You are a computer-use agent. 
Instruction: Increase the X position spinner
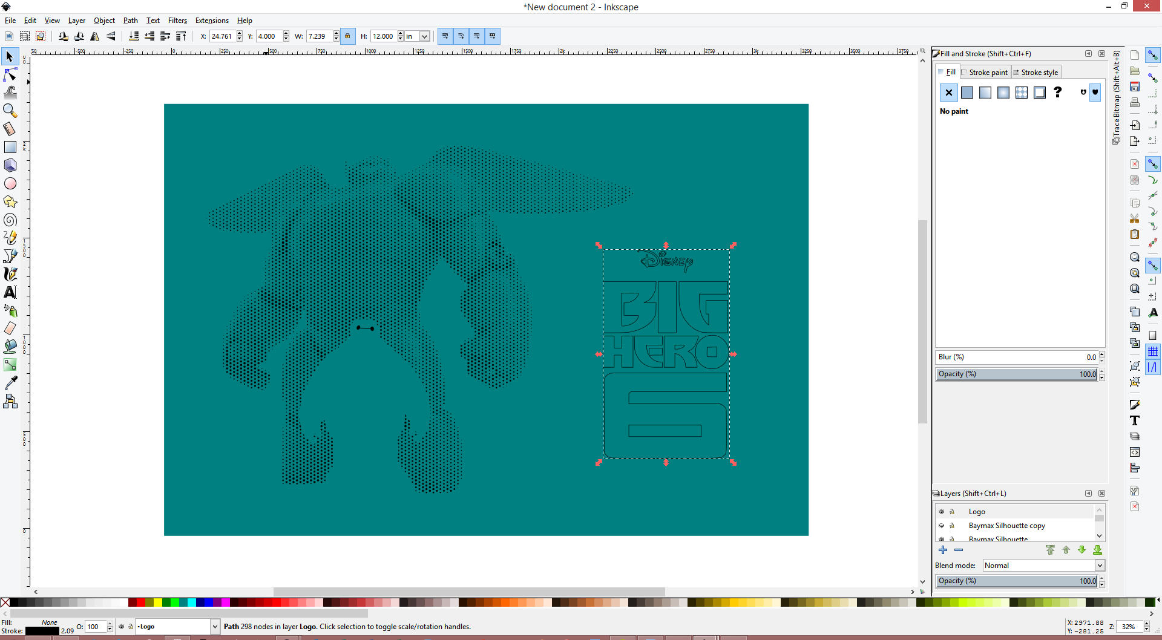[x=240, y=33]
